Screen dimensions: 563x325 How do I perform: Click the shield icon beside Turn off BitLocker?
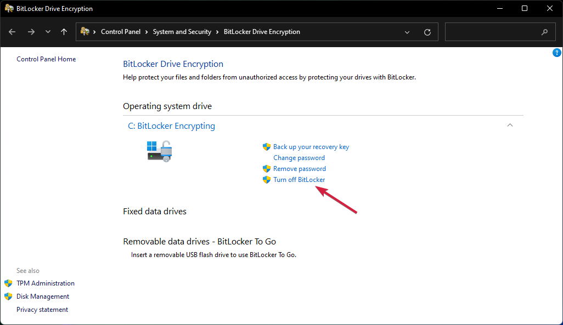click(x=267, y=179)
